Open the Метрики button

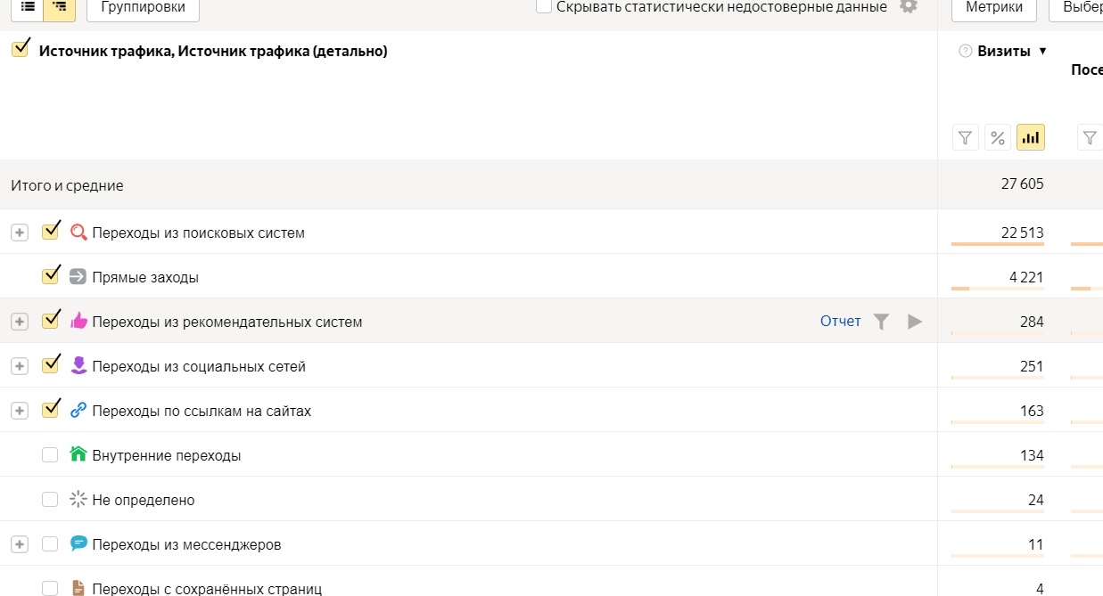994,7
